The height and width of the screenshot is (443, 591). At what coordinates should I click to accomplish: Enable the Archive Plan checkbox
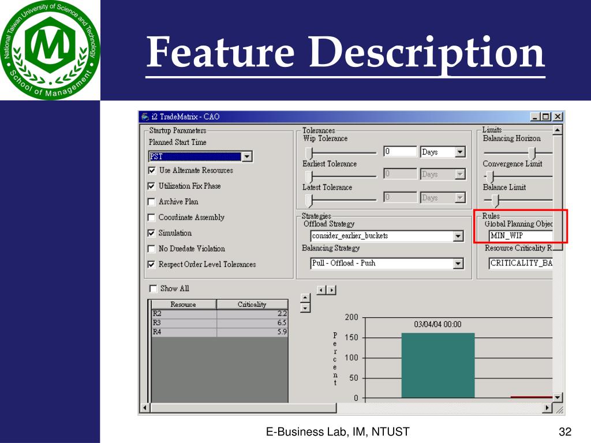pyautogui.click(x=152, y=202)
